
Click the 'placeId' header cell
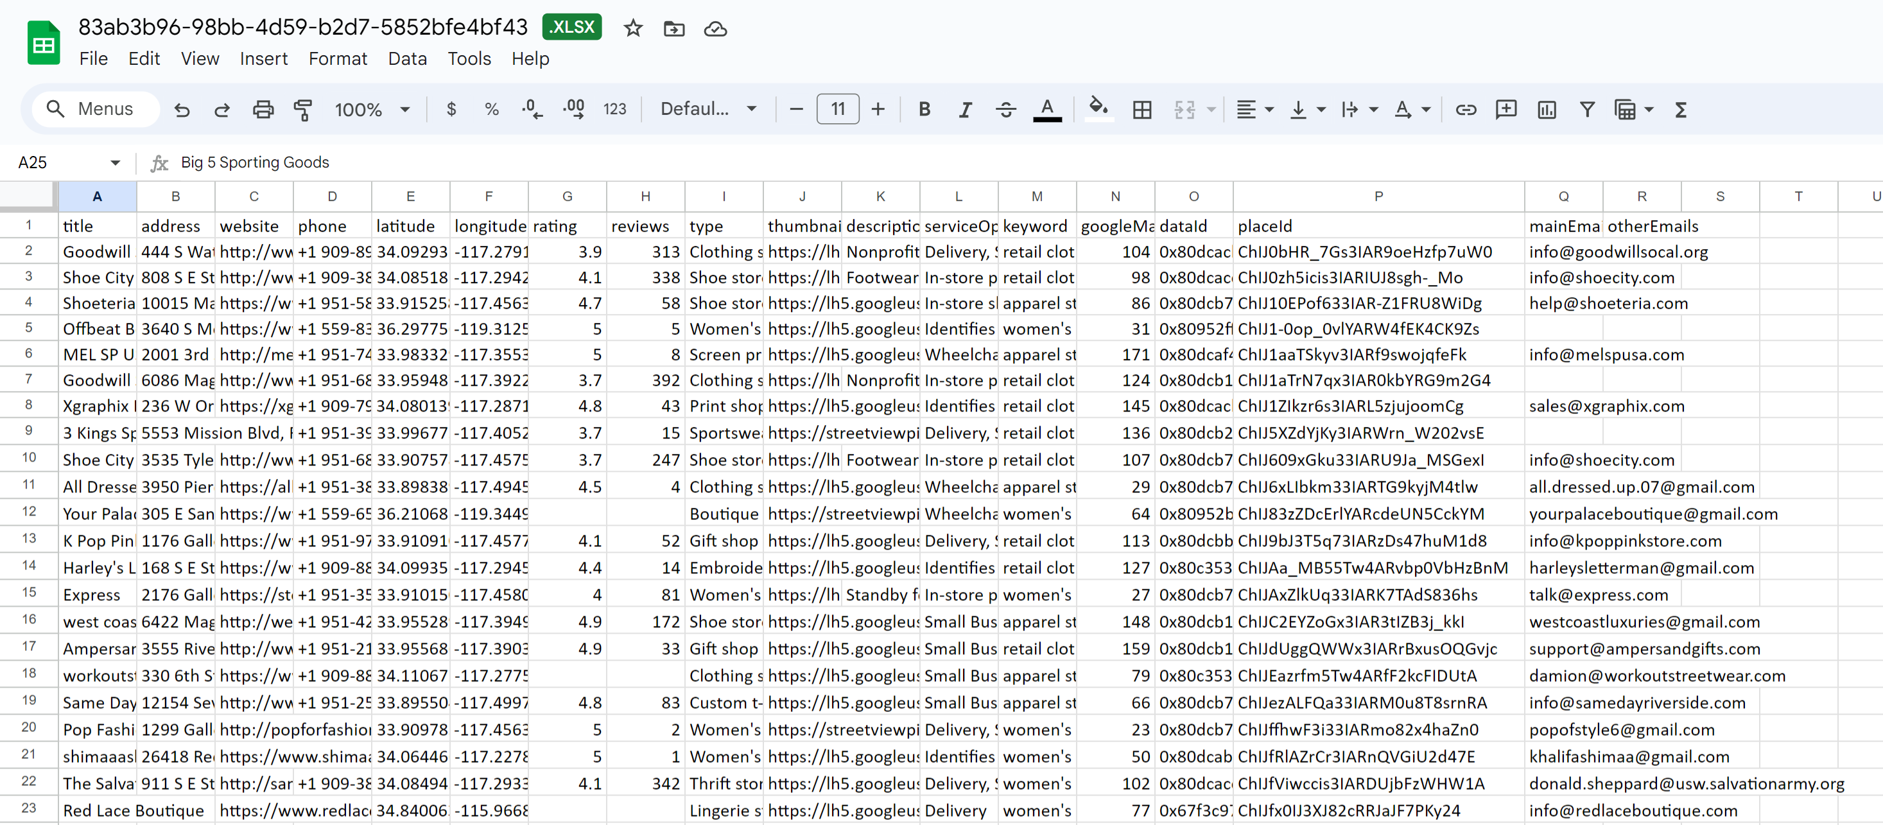1378,226
